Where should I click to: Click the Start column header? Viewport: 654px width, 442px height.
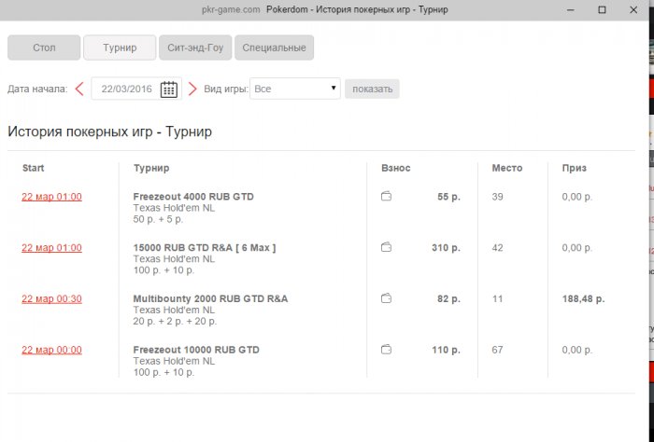(x=33, y=168)
